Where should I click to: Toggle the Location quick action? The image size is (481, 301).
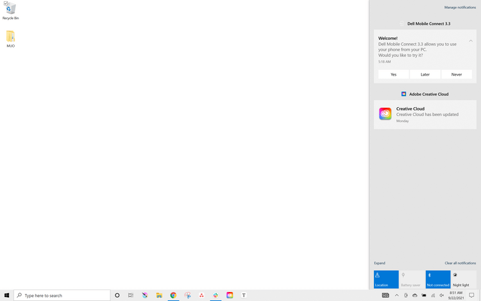[386, 279]
